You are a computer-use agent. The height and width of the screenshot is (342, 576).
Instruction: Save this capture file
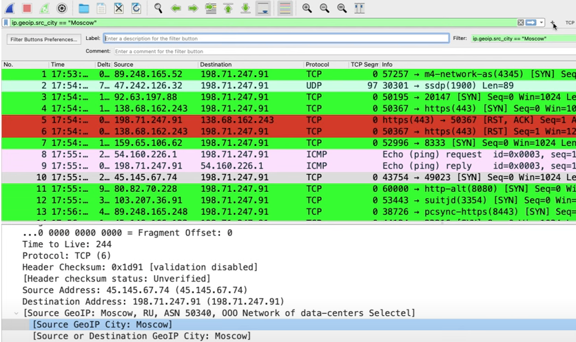coord(101,8)
